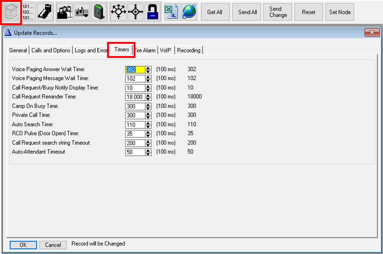383x254 pixels.
Task: Click the 'Private Call Time:' label
Action: click(31, 115)
